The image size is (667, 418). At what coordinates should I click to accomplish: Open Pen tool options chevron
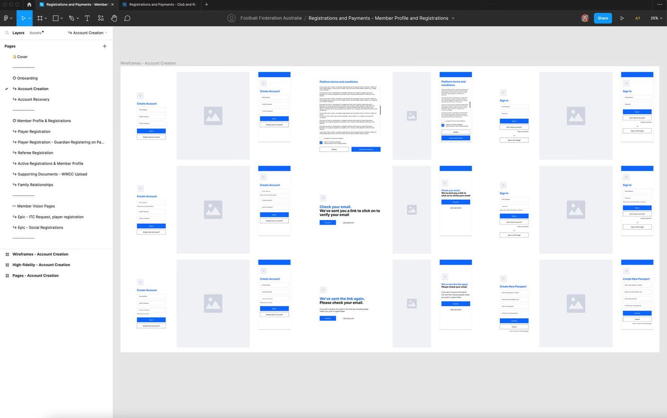[78, 18]
